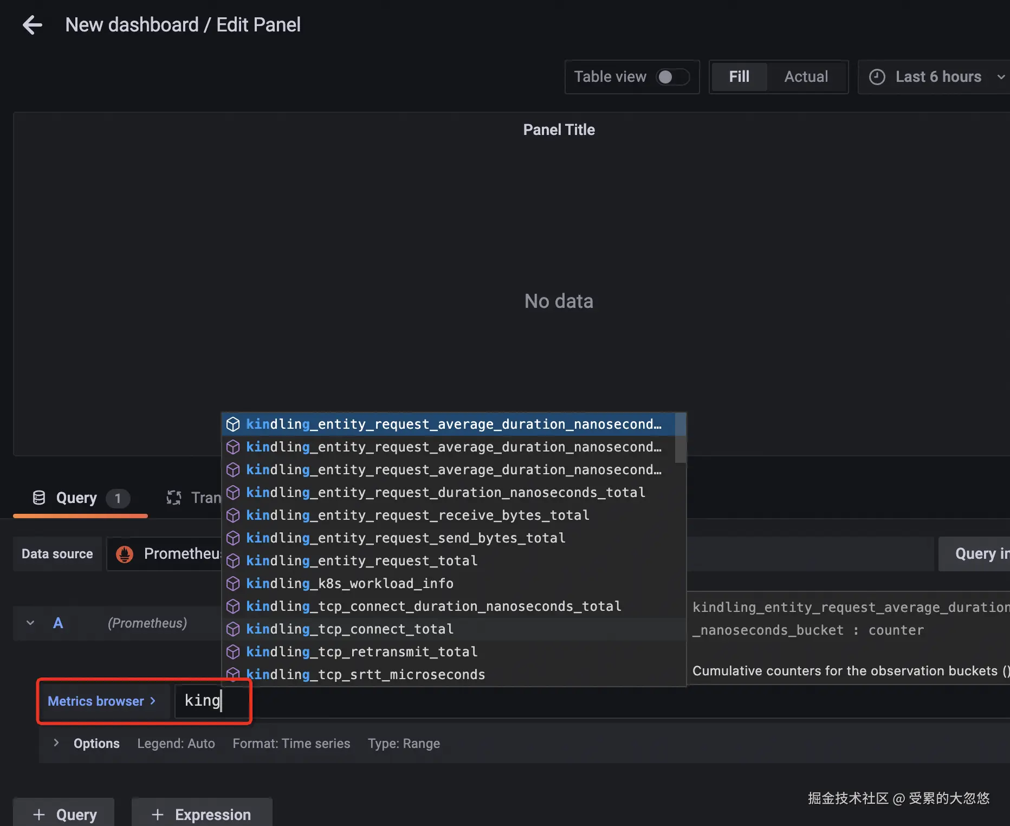
Task: Click cube icon beside kindling_k8s_workload_info
Action: (x=233, y=583)
